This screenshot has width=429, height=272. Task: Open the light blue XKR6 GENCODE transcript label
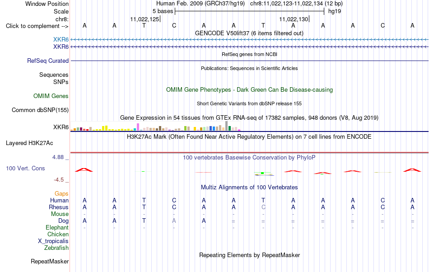pos(61,39)
